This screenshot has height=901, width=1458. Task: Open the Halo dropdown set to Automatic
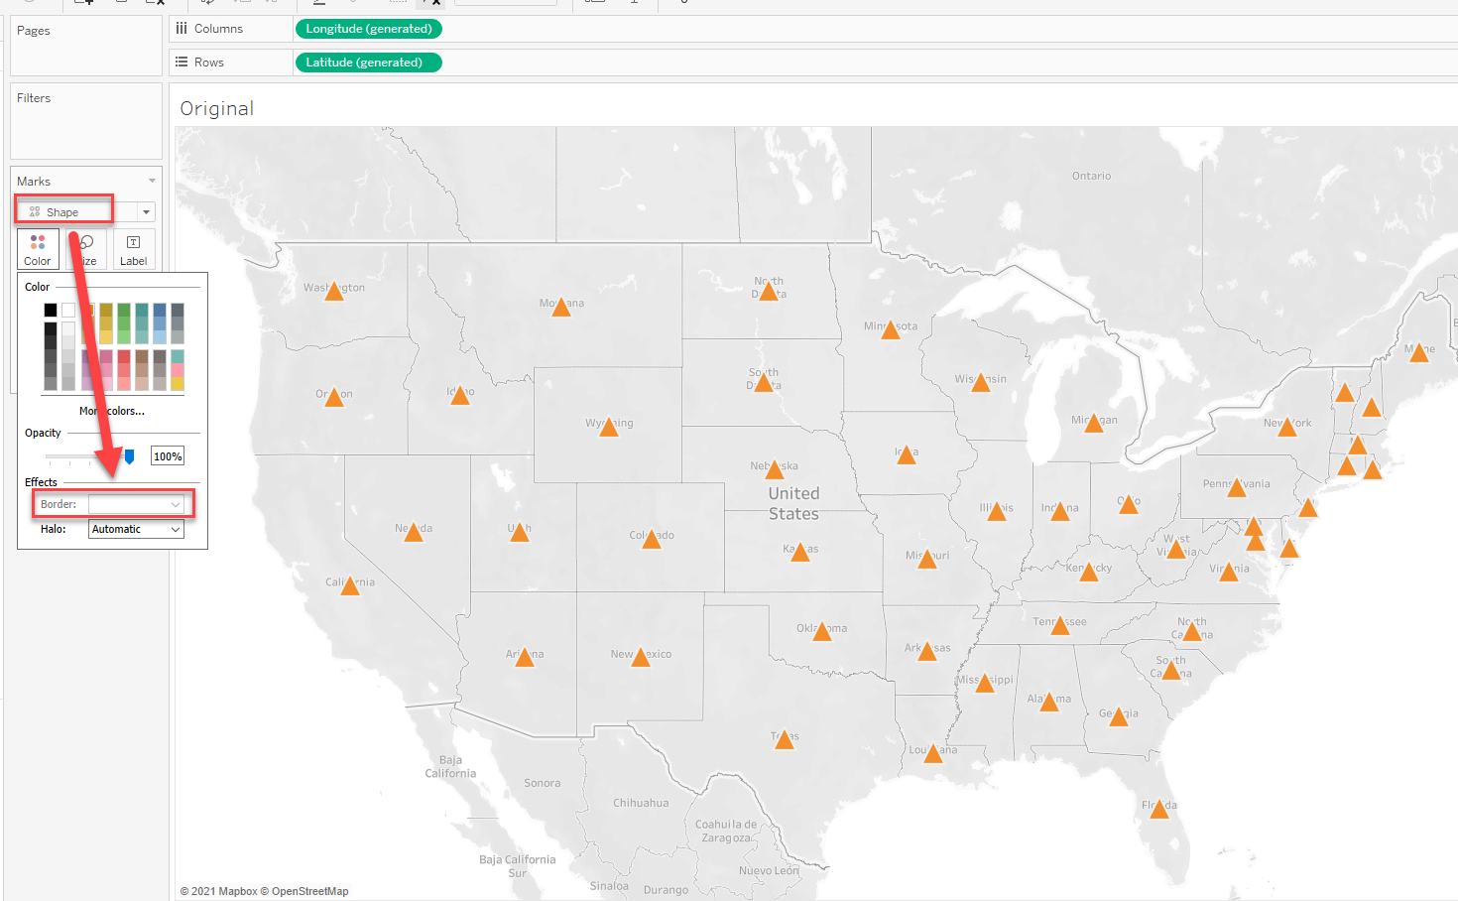coord(136,529)
